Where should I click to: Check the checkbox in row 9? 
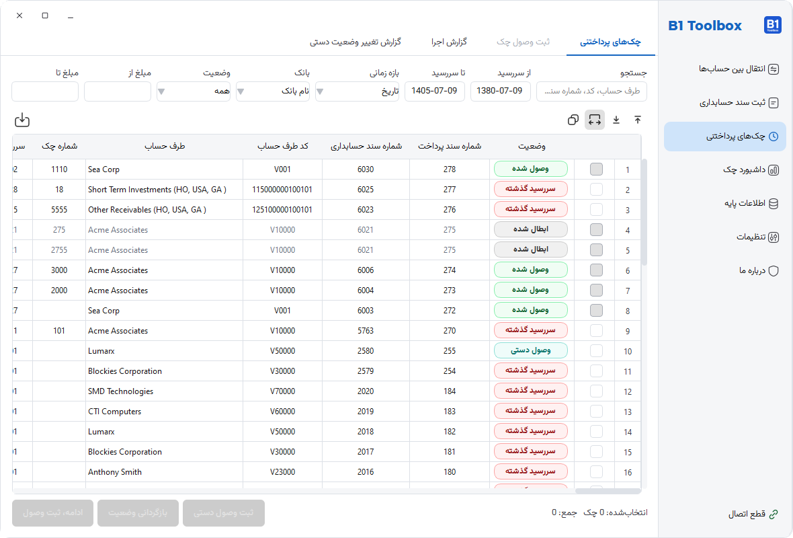[x=596, y=330]
